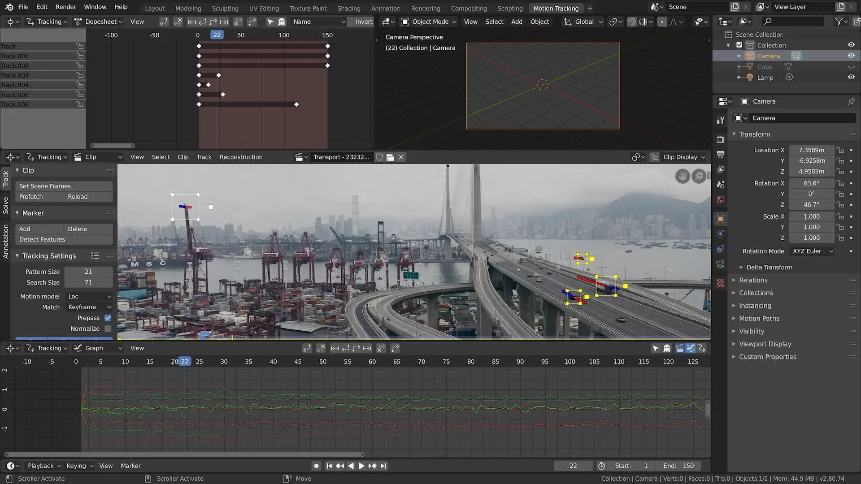This screenshot has width=861, height=484.
Task: Select the Reconstruction menu
Action: click(241, 156)
